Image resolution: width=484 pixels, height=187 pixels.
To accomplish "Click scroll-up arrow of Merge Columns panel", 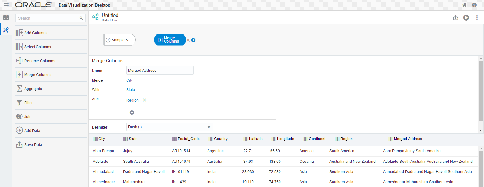I will (x=481, y=58).
